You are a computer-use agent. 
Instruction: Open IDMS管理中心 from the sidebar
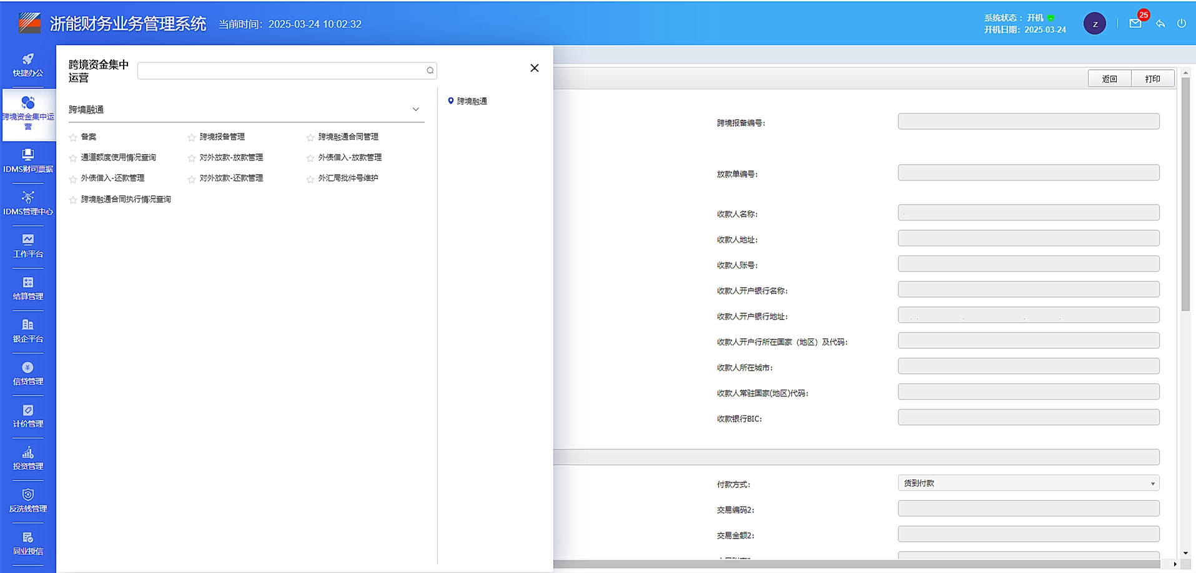(27, 203)
